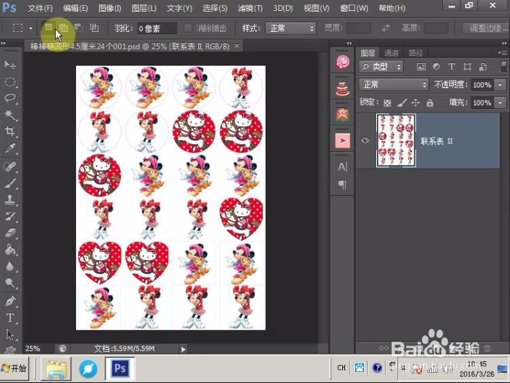Toggle lock image pixels brush icon
The image size is (510, 383).
402,103
